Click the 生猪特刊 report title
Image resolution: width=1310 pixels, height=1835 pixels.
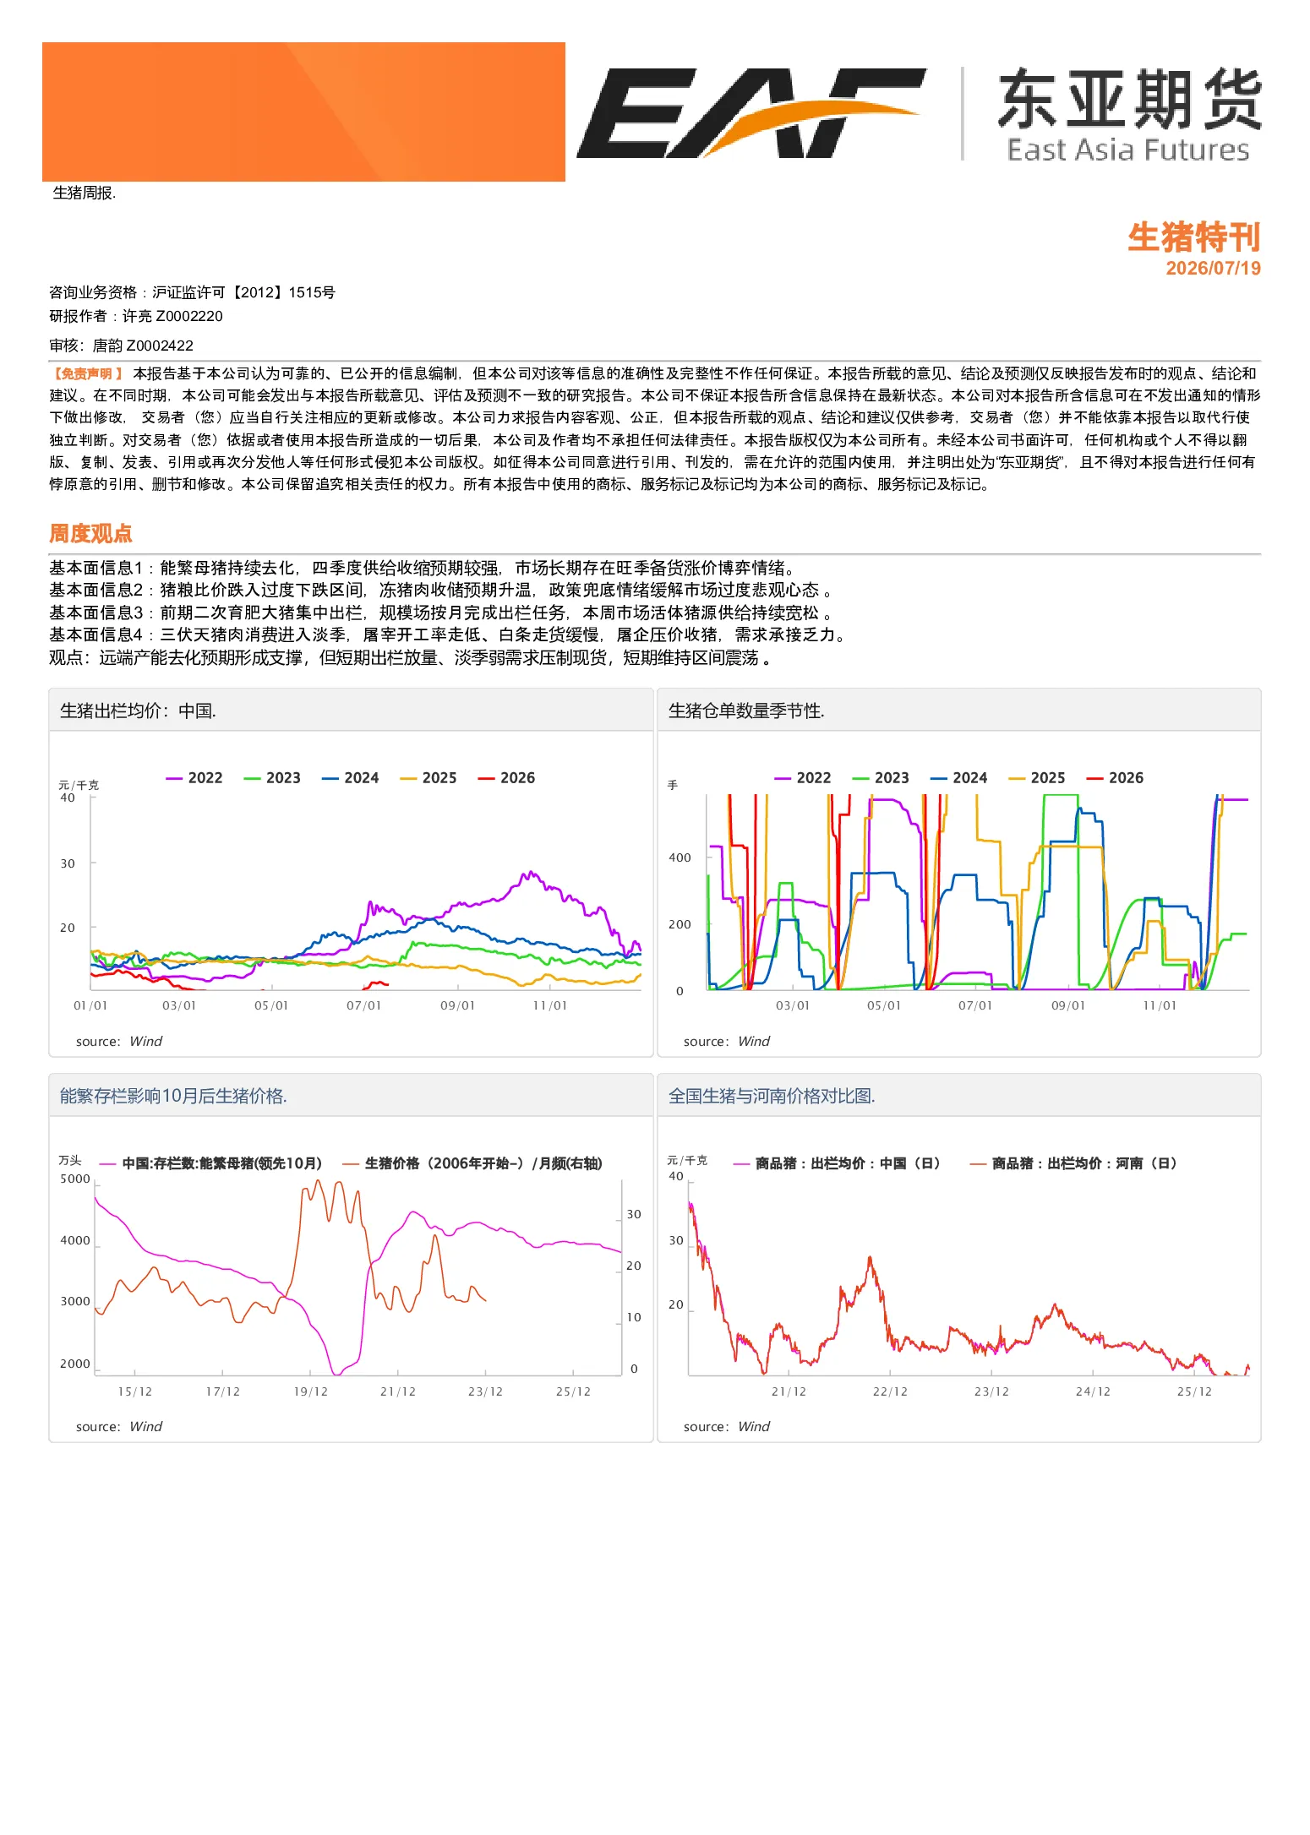pos(1193,237)
